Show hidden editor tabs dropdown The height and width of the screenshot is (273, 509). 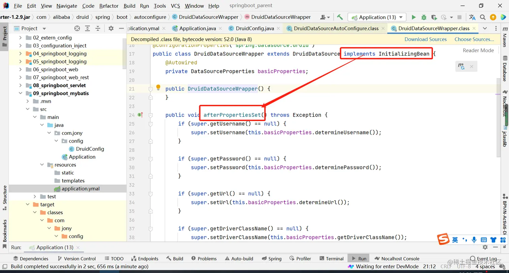[x=485, y=29]
